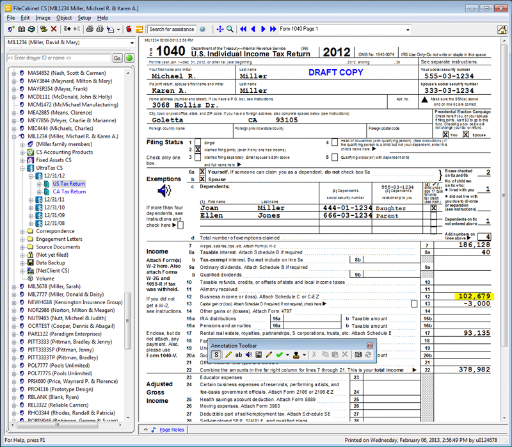The image size is (512, 447).
Task: Click the magnifying glass zoom icon
Action: coord(230,29)
